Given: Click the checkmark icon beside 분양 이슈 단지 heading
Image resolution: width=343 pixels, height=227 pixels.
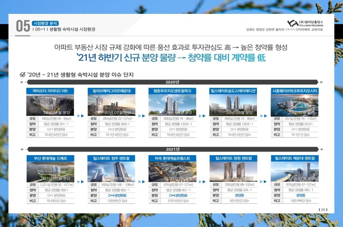Looking at the screenshot, I should click(22, 74).
